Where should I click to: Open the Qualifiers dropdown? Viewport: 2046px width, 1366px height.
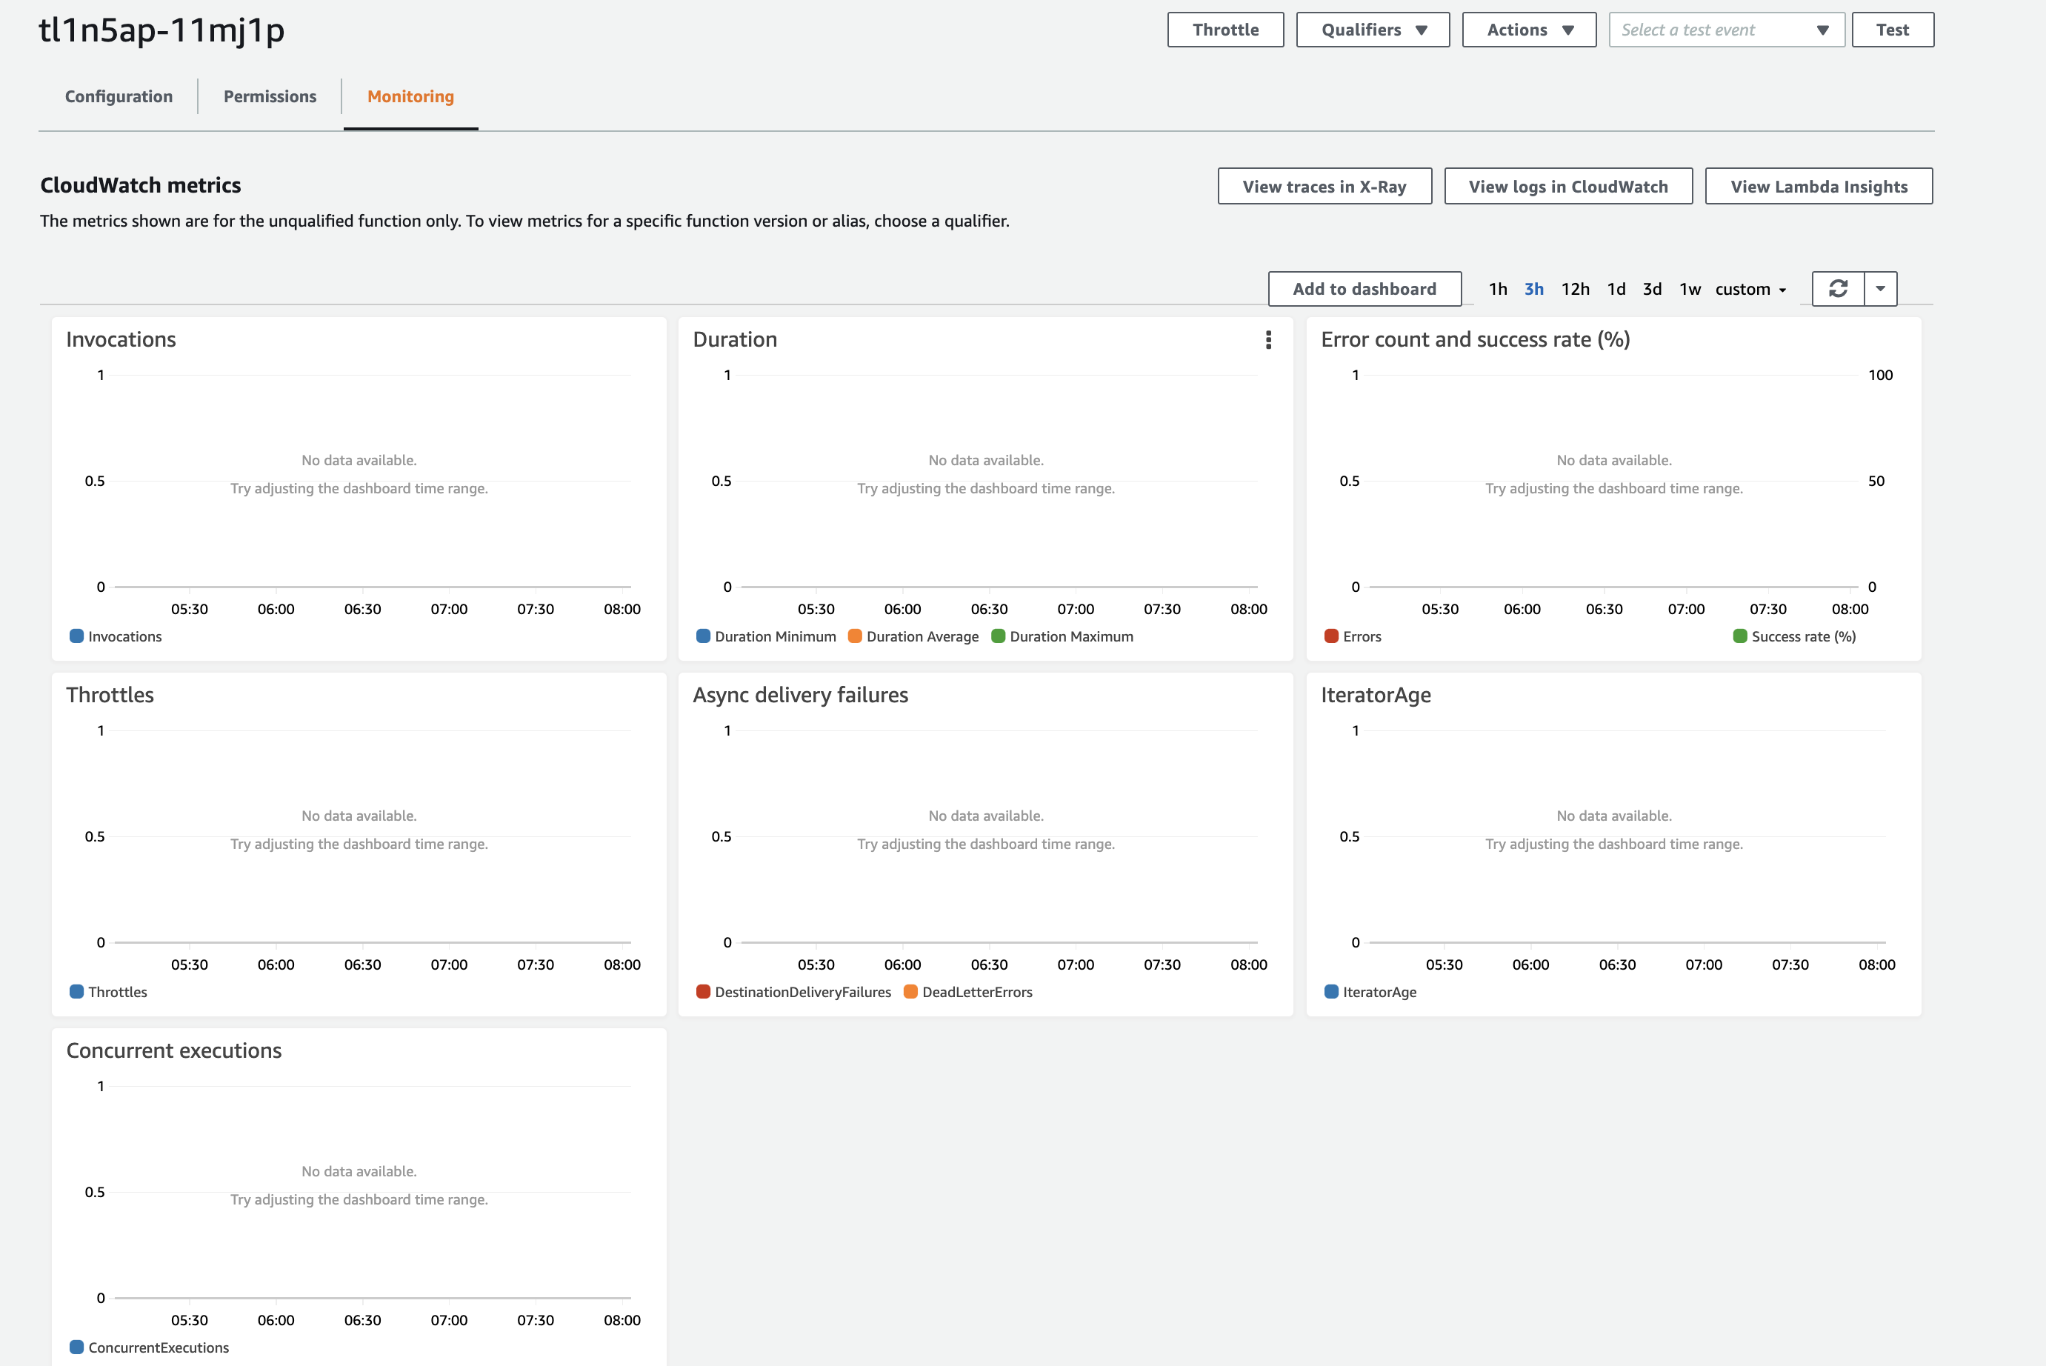pyautogui.click(x=1372, y=29)
